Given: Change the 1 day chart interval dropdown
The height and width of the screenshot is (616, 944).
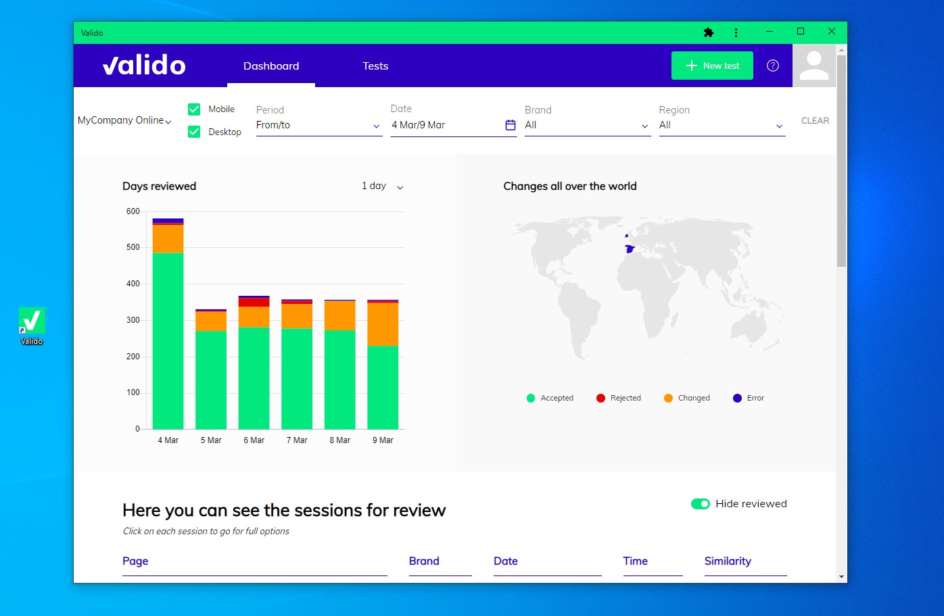Looking at the screenshot, I should 383,186.
